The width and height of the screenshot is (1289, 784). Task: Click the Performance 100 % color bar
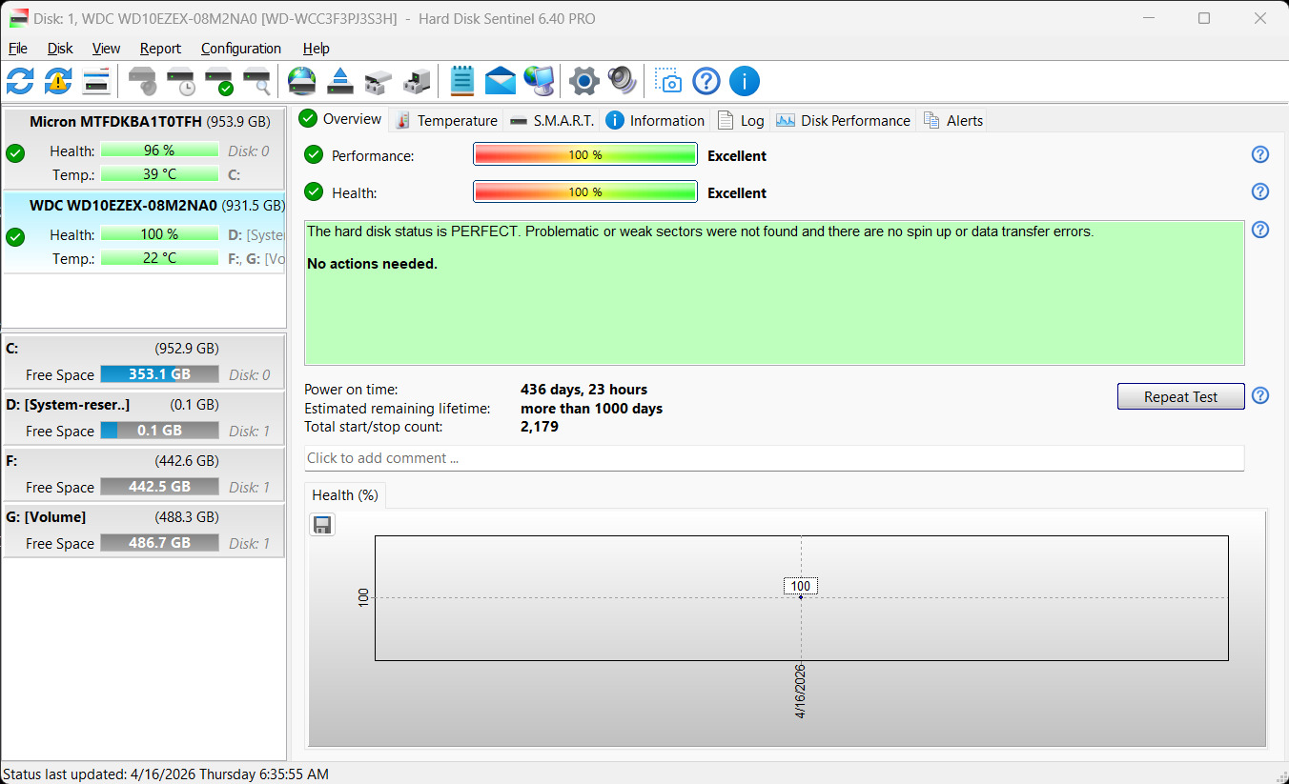click(x=585, y=154)
